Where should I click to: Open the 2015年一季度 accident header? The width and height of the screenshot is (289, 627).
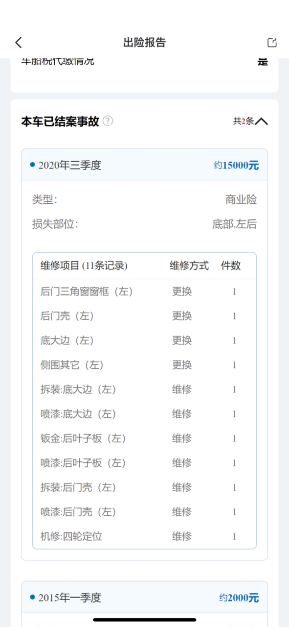coord(144,598)
